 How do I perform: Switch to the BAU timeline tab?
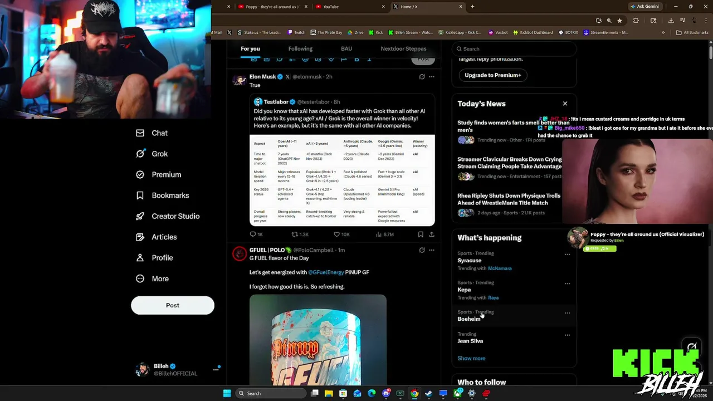346,48
